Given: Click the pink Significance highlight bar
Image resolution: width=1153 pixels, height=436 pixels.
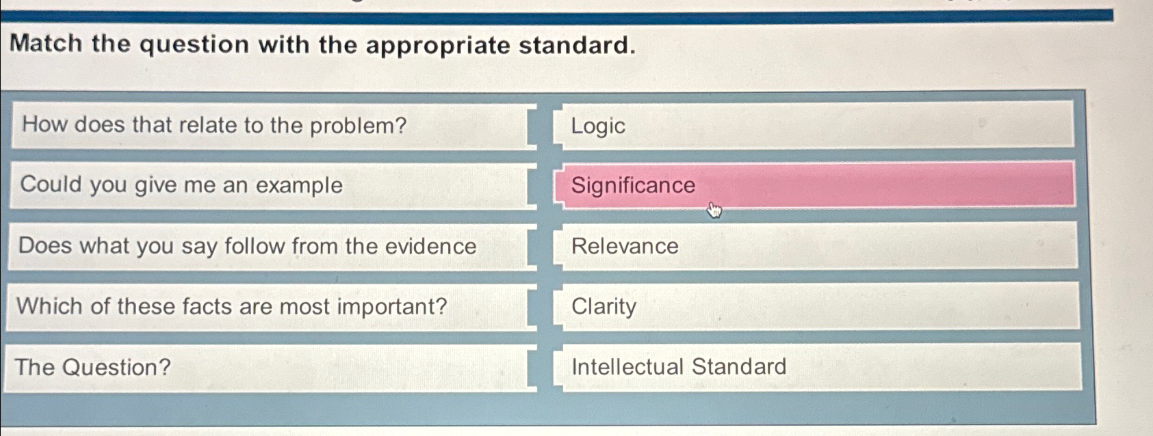Looking at the screenshot, I should [890, 185].
